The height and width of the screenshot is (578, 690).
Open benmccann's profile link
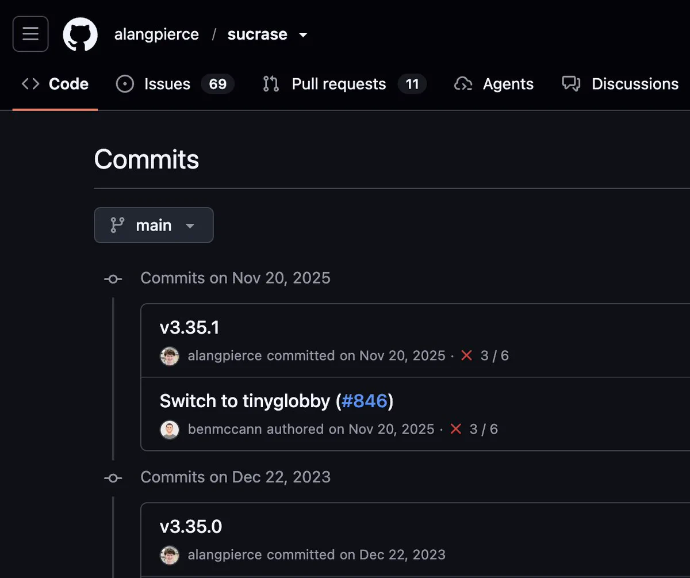coord(225,429)
